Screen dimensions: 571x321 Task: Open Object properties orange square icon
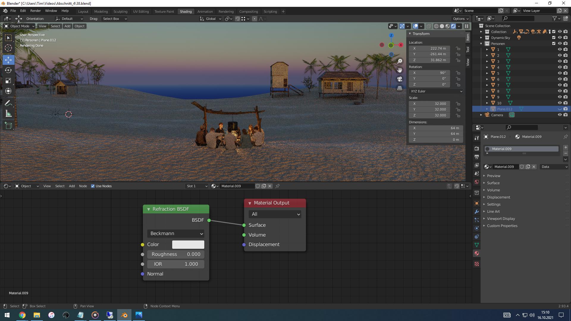pyautogui.click(x=477, y=203)
